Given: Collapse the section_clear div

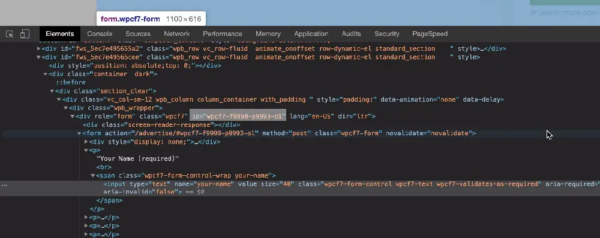Looking at the screenshot, I should tap(52, 91).
